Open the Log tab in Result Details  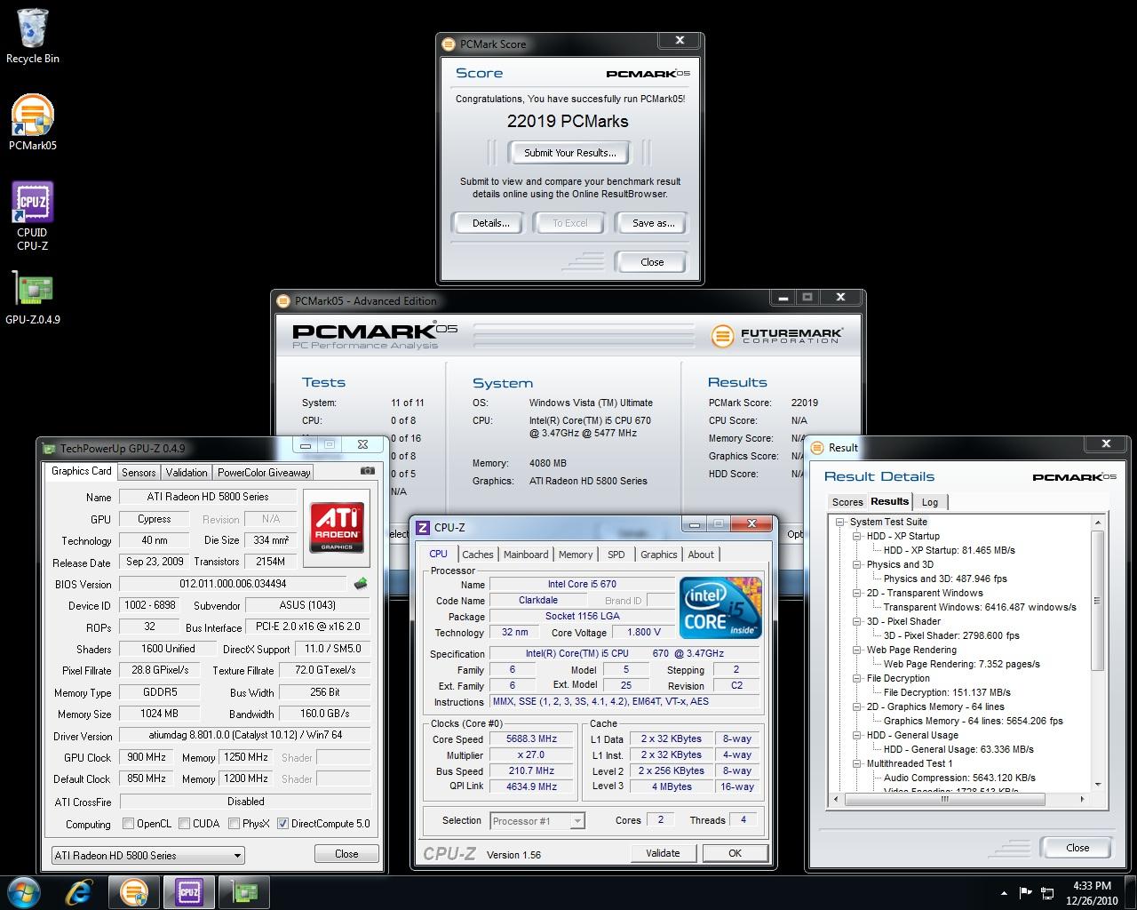[930, 502]
